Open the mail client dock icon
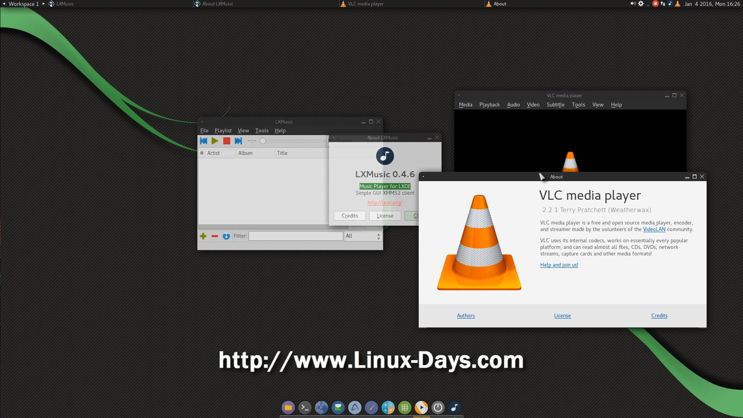743x418 pixels. [x=338, y=407]
